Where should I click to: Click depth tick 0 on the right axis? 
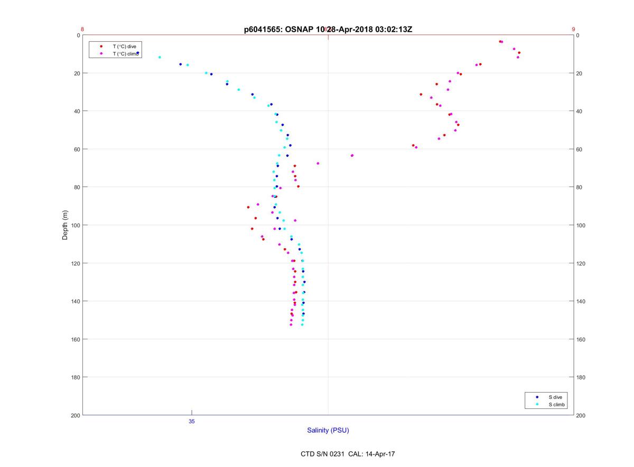click(577, 35)
